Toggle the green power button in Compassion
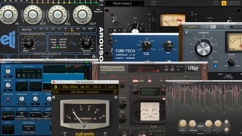This screenshot has height=136, width=242. click(86, 62)
